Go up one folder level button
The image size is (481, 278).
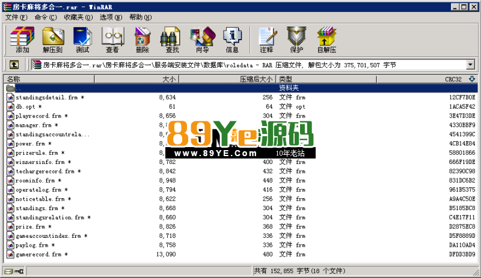pos(14,65)
